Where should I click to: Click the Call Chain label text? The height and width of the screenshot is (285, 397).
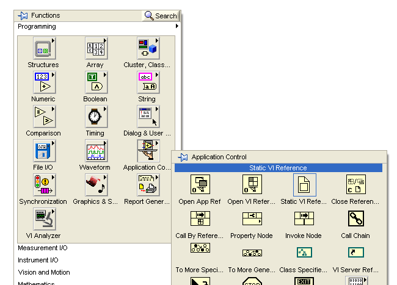[x=355, y=236]
